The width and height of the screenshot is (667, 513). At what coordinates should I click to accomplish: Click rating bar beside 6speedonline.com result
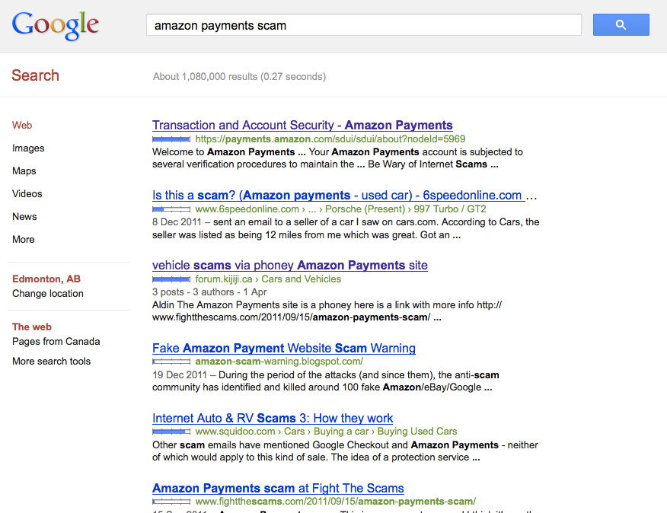click(171, 209)
